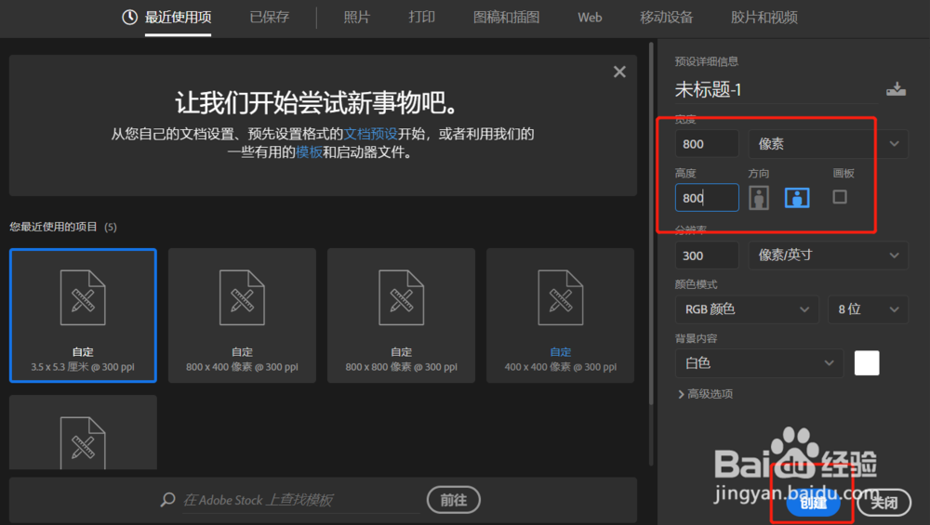The height and width of the screenshot is (525, 930).
Task: Switch to 图稿和插图 tab
Action: click(x=506, y=17)
